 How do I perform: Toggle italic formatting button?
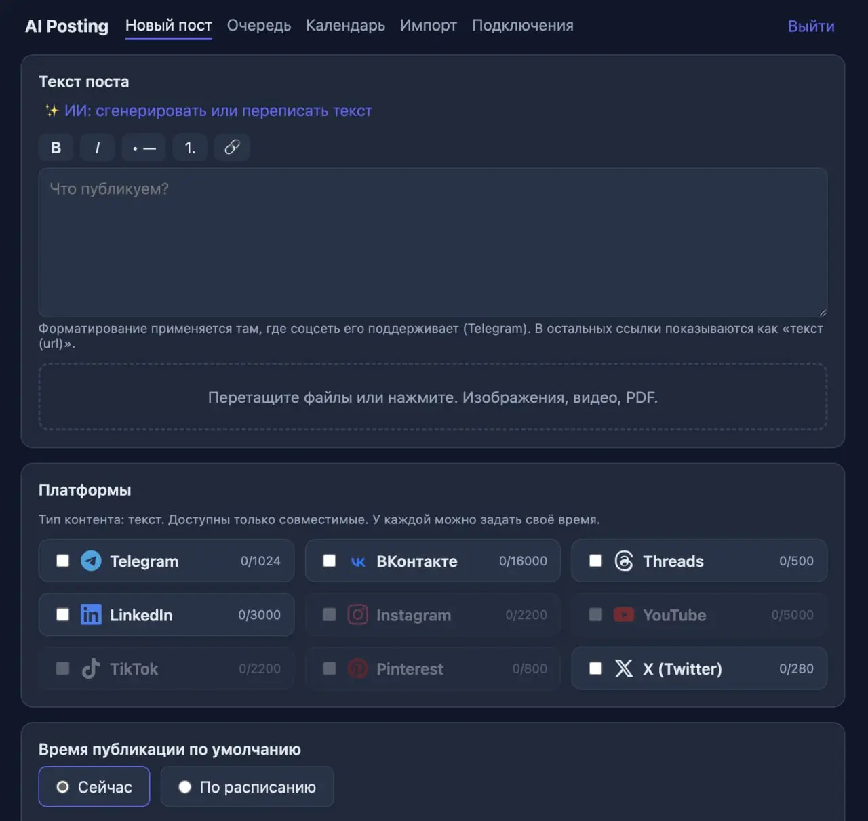(98, 148)
